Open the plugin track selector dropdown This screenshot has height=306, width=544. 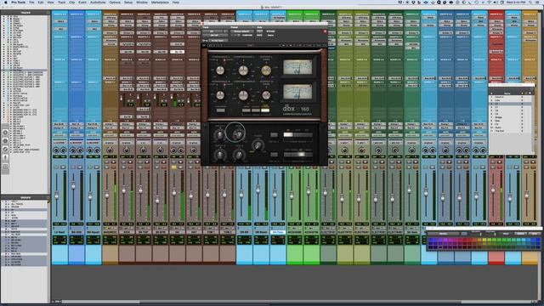point(213,31)
